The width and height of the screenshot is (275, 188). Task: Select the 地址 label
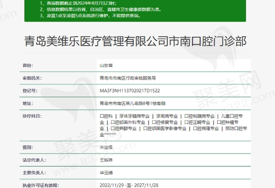point(27,103)
